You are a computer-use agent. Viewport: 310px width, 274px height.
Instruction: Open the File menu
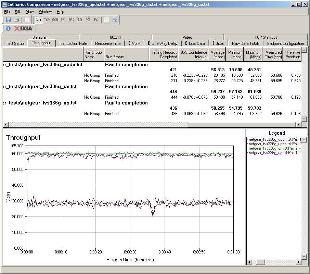[7, 12]
